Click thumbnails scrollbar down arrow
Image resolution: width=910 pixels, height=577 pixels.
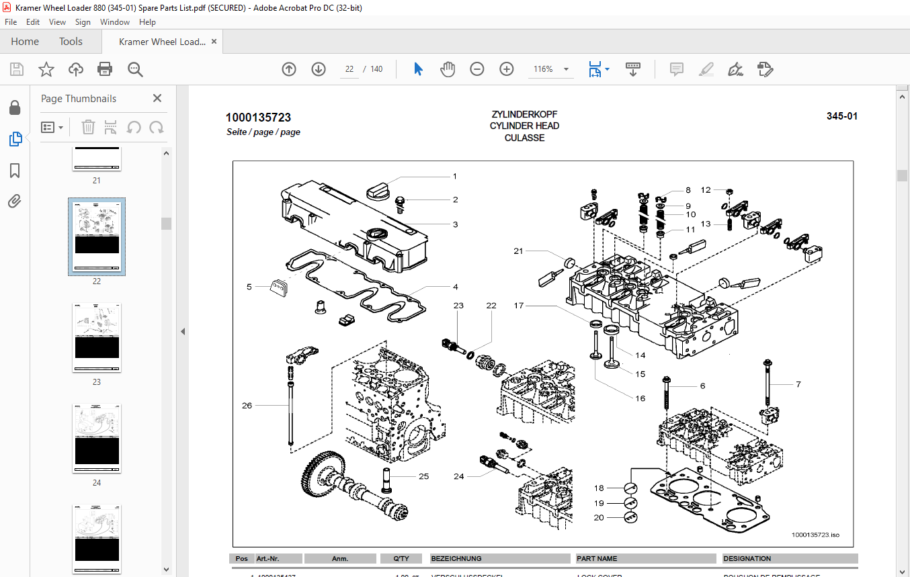pos(166,570)
